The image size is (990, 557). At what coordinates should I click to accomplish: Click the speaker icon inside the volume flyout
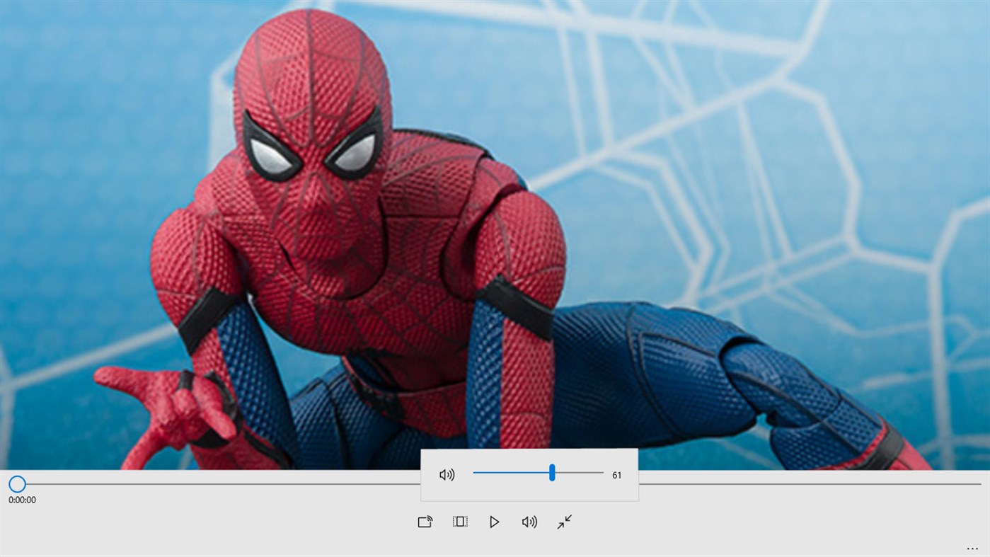coord(446,473)
